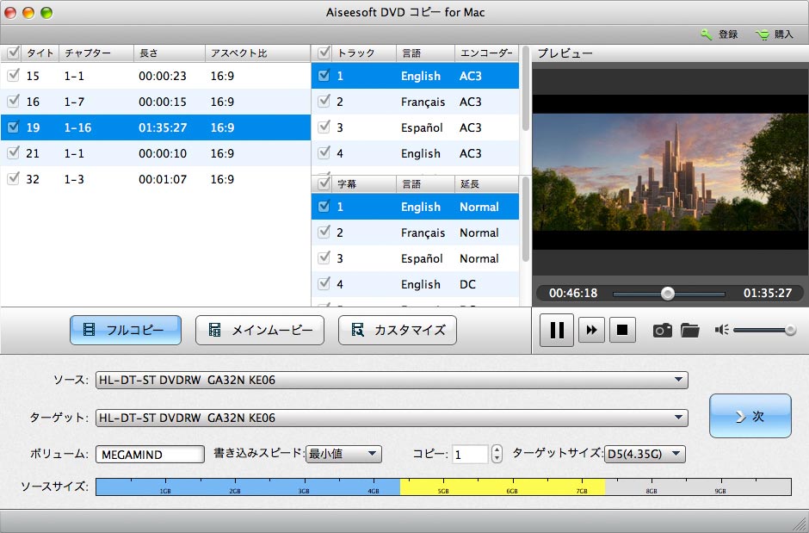Click the 登録 register key icon
The width and height of the screenshot is (809, 533).
707,34
